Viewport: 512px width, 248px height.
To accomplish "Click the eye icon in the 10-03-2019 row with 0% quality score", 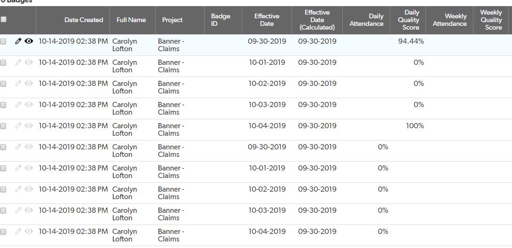I will pyautogui.click(x=29, y=105).
